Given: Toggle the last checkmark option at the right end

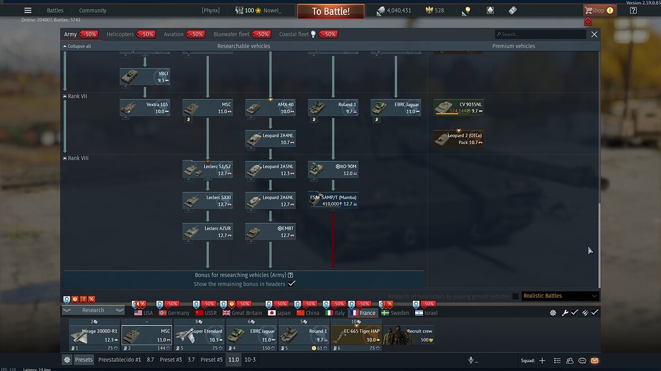Looking at the screenshot, I should tap(594, 312).
